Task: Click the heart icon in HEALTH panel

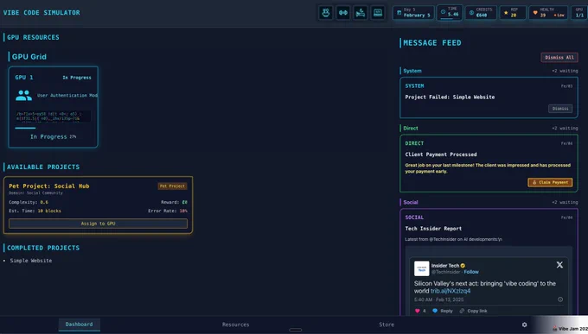Action: [535, 13]
